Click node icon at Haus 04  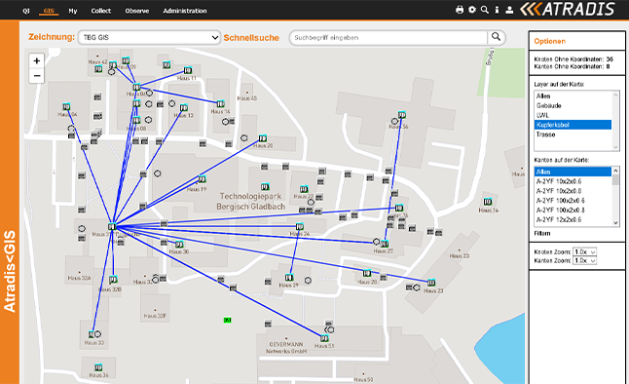pos(66,107)
